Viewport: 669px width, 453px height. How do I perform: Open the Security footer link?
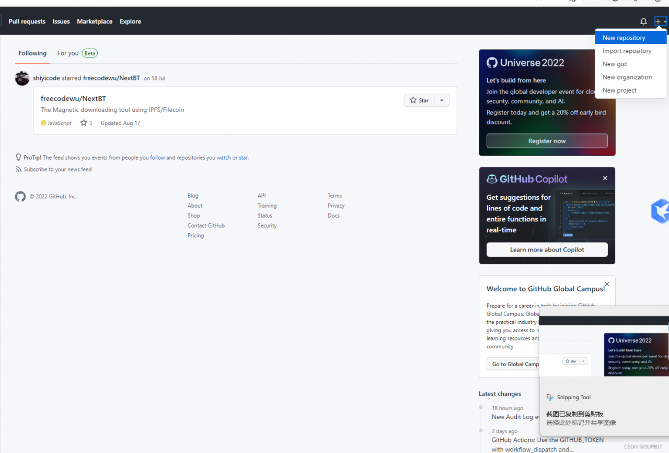267,225
